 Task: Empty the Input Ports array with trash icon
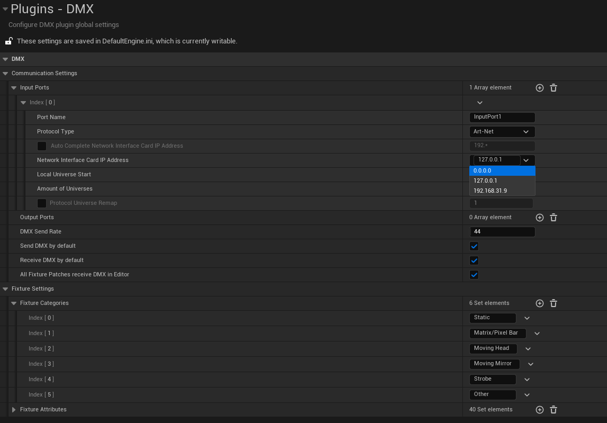click(553, 88)
